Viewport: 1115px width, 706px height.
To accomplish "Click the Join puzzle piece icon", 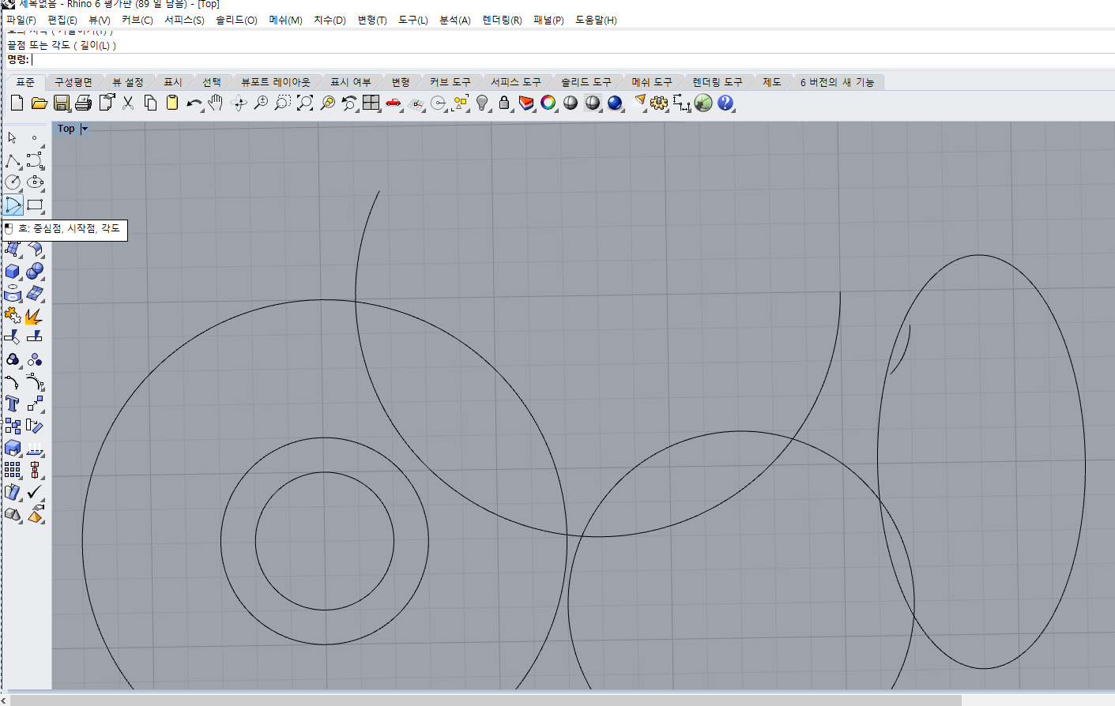I will point(13,316).
